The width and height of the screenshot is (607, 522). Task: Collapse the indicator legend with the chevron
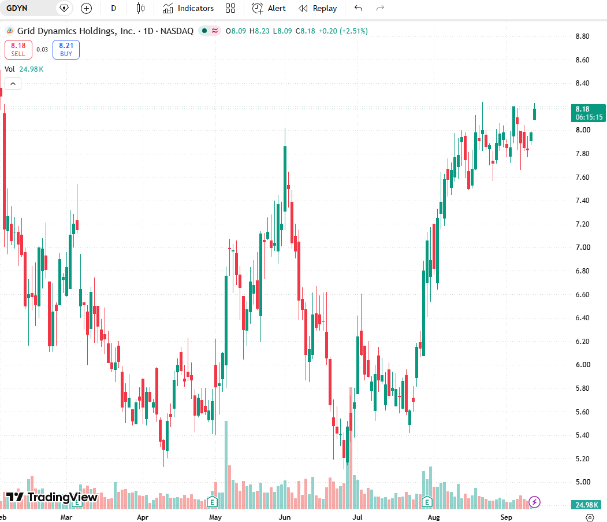point(13,84)
